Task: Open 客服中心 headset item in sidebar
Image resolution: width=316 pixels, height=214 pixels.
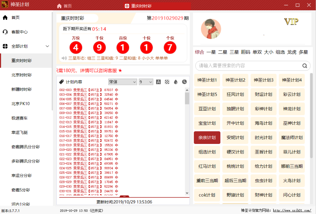Action: [19, 32]
